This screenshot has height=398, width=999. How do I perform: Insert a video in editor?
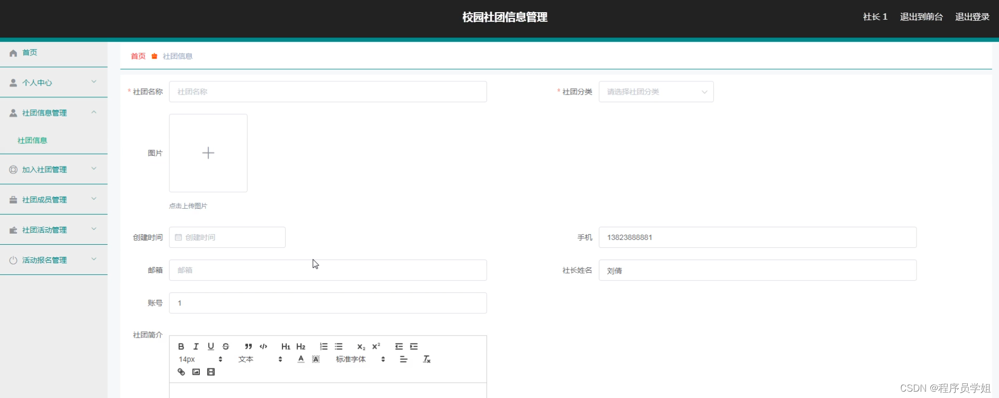click(x=211, y=372)
